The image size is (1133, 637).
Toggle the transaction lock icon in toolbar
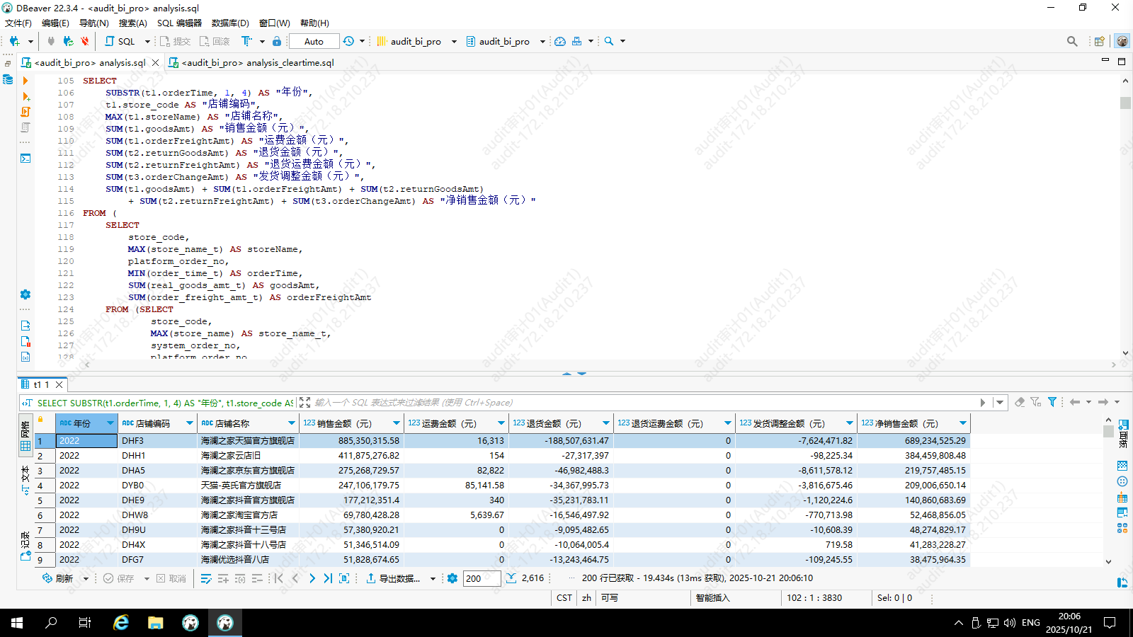[277, 41]
